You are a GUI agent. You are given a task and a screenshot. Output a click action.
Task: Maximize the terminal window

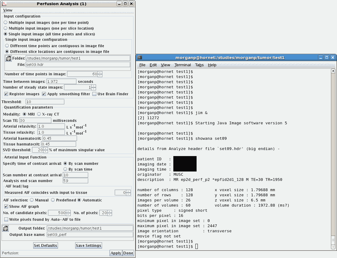[x=327, y=57]
